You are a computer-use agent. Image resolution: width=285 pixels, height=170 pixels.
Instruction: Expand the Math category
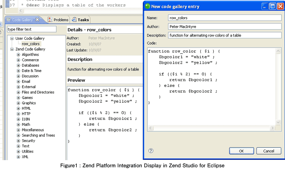(x=18, y=125)
